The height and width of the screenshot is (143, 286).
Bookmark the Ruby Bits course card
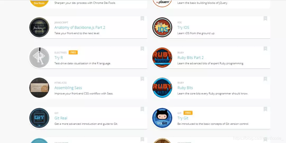265,79
